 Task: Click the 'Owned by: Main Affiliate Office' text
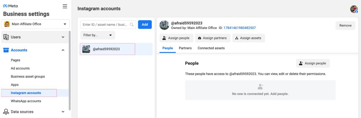pyautogui.click(x=194, y=28)
